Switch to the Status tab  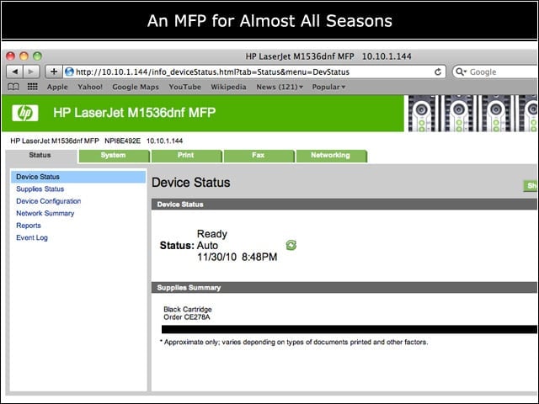click(40, 156)
